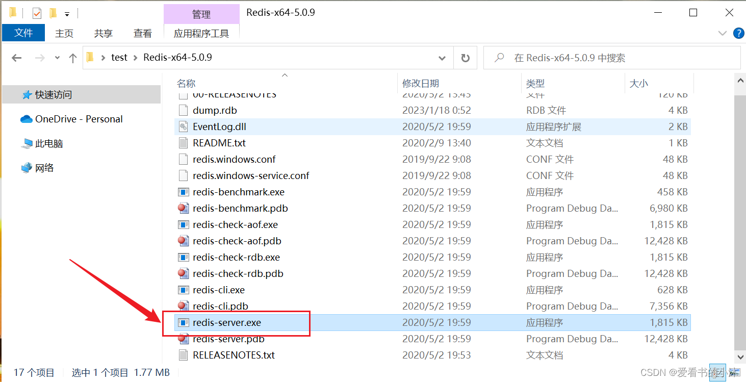Click the redis-check-aof.pdb debug file icon
746x382 pixels.
(x=184, y=241)
